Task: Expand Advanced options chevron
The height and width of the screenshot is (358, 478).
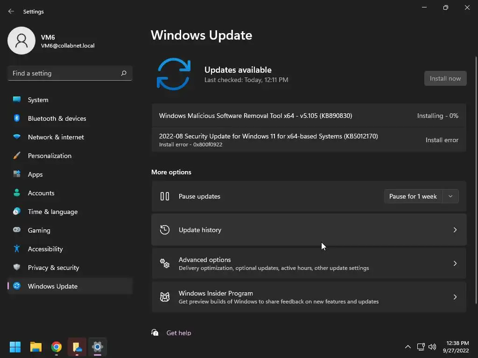Action: (455, 263)
